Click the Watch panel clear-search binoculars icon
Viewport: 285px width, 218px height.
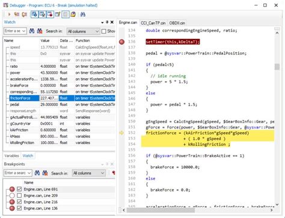coord(40,31)
